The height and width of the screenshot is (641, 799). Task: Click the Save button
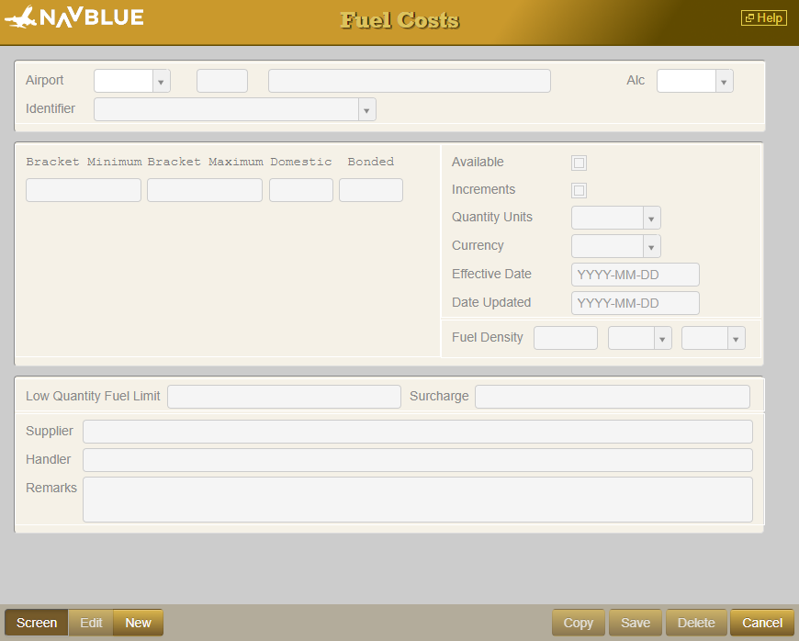636,623
